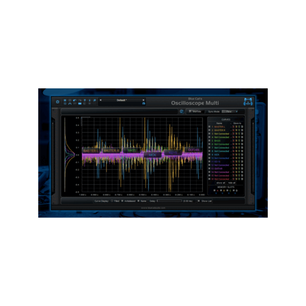Click the pin icon in toolbar
The image size is (306, 306).
click(x=85, y=100)
